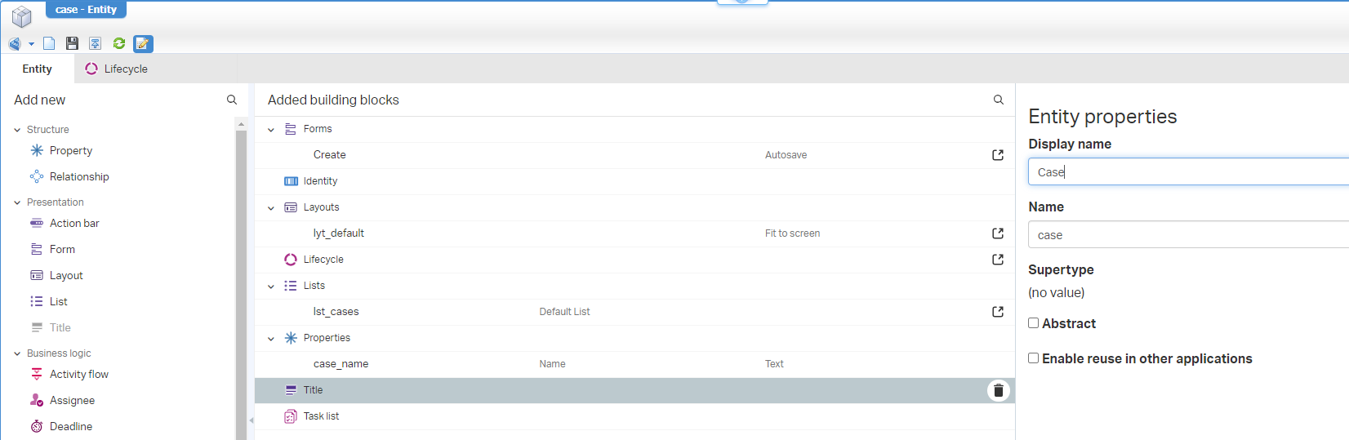Check Enable reuse in other applications

coord(1034,358)
